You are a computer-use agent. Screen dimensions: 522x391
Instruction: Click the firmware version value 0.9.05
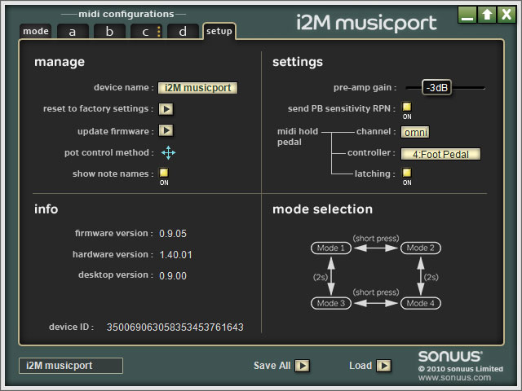(173, 234)
